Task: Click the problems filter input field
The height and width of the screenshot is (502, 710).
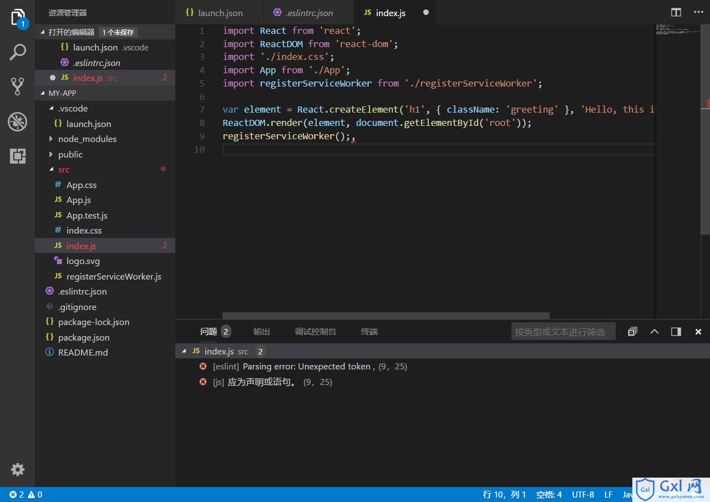Action: click(x=563, y=332)
